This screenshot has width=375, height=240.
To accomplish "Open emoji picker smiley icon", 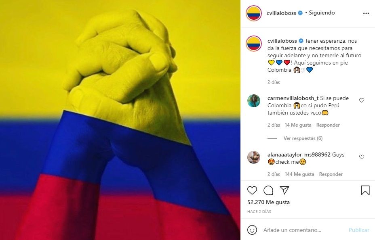I will point(252,230).
